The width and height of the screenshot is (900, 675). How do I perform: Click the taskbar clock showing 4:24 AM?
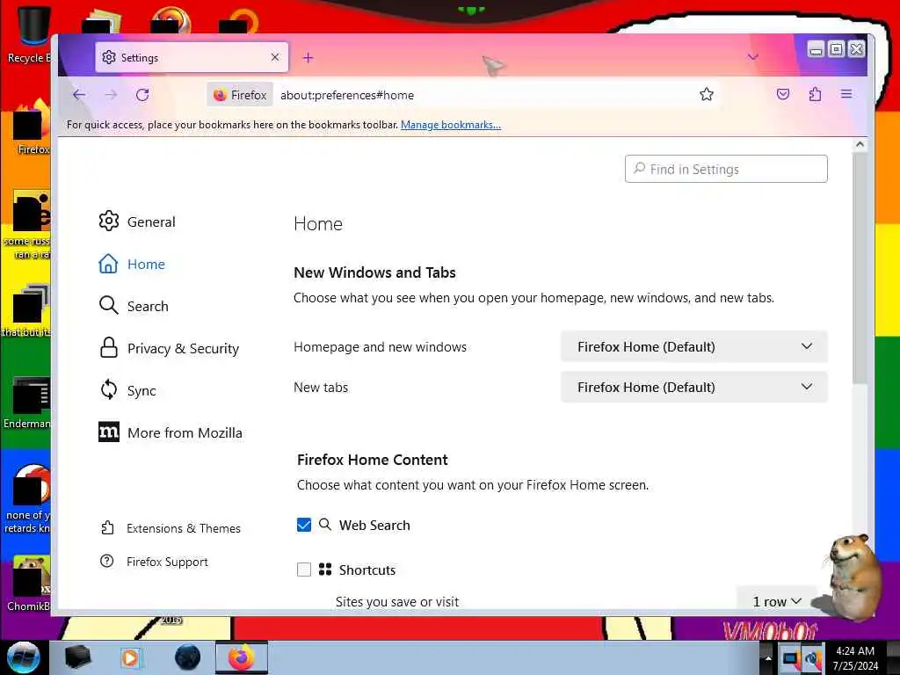pyautogui.click(x=855, y=657)
